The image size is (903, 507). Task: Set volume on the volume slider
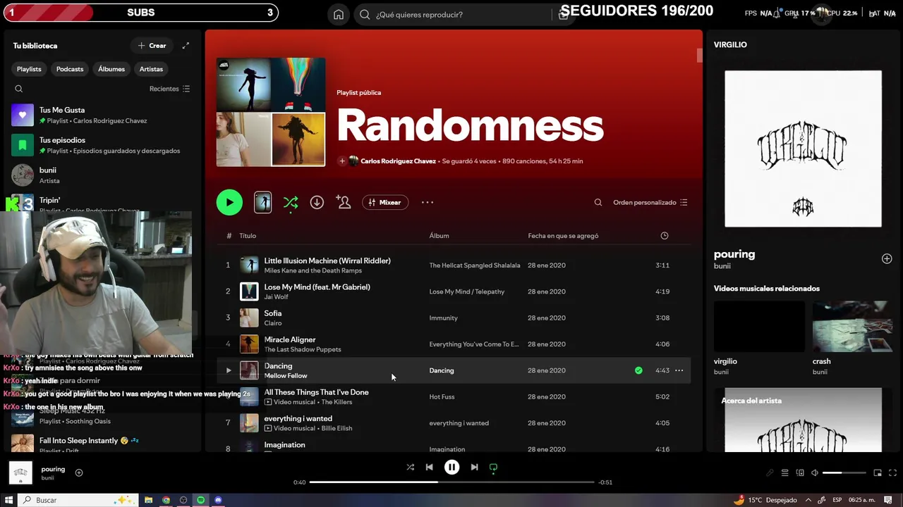pyautogui.click(x=844, y=472)
